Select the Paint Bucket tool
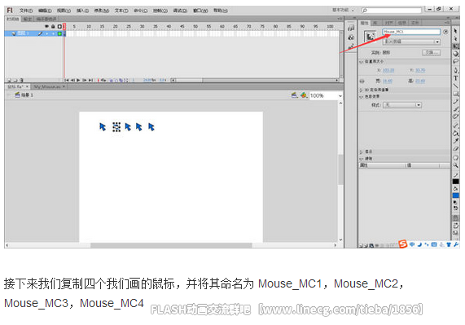 tap(455, 133)
